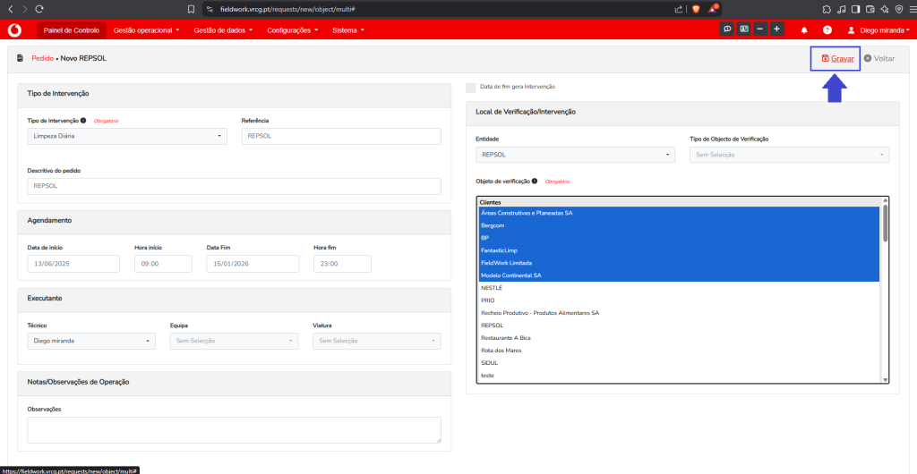917x474 pixels.
Task: Click the Descritivo do pedido field
Action: point(235,186)
